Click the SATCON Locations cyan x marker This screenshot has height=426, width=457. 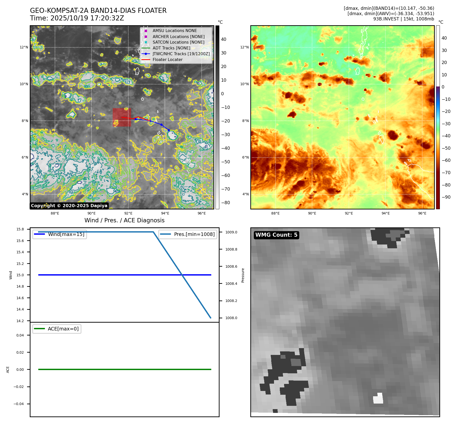tap(146, 42)
